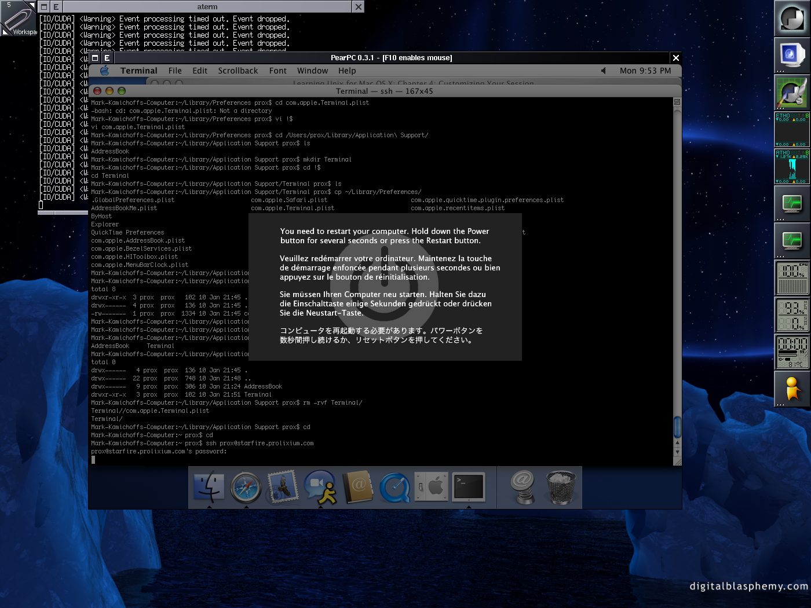Launch Safari compass icon in the dock
The image size is (811, 608).
[246, 488]
